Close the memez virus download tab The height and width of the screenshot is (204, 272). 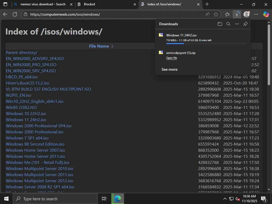coord(71,5)
